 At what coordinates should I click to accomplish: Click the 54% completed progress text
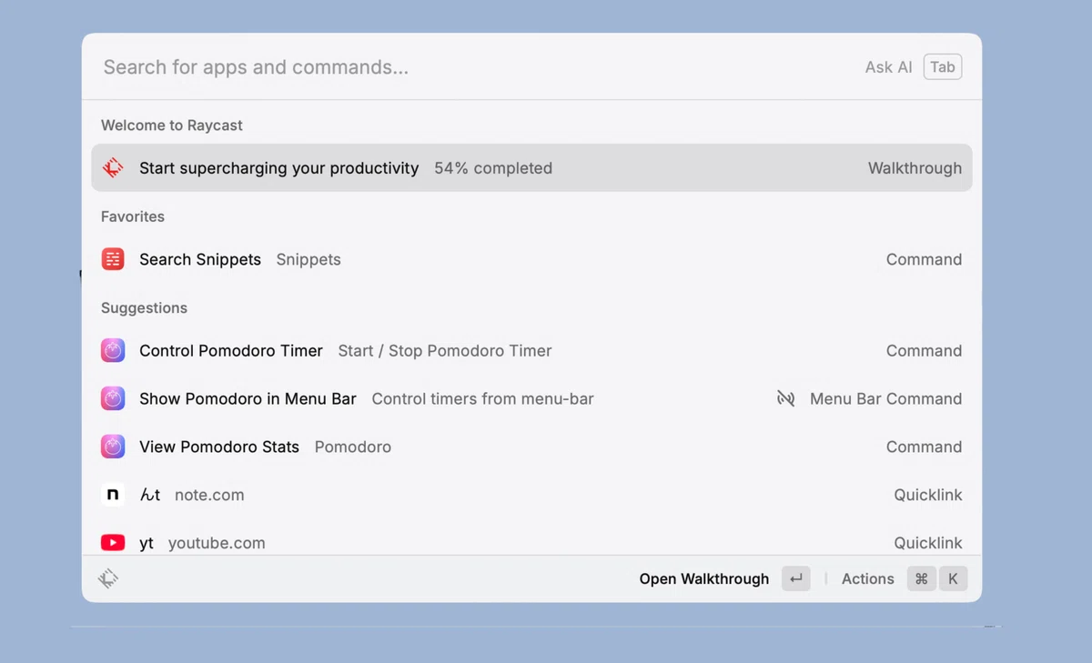click(493, 168)
